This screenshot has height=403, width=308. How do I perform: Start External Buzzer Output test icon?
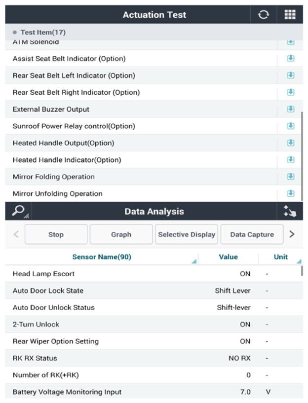(x=291, y=109)
